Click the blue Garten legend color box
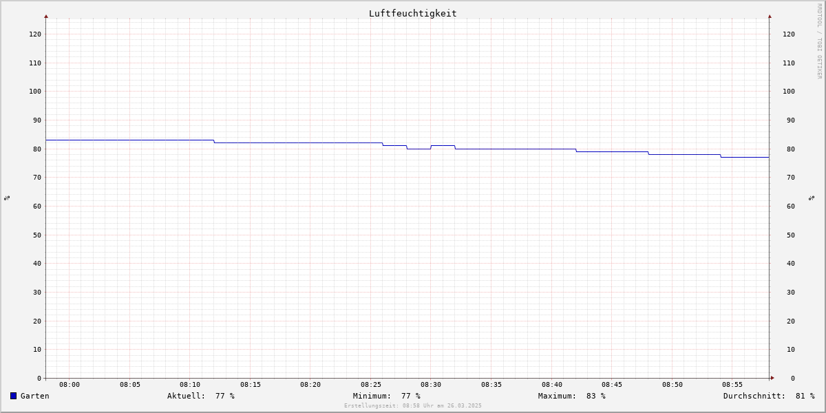Screen dimensions: 826x413 (x=13, y=396)
